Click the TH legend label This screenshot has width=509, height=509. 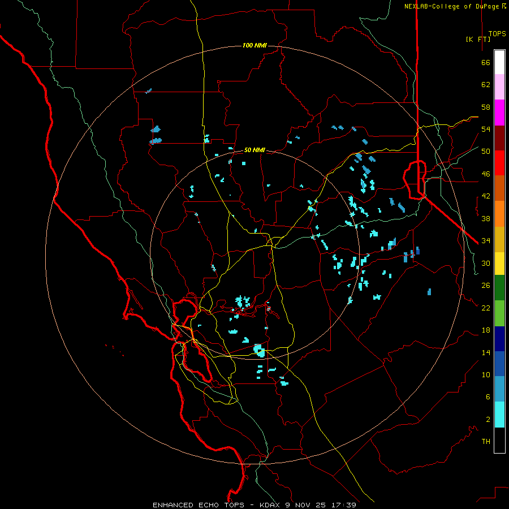[x=486, y=442]
